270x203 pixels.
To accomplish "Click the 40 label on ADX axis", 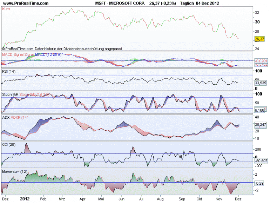I will (257, 117).
